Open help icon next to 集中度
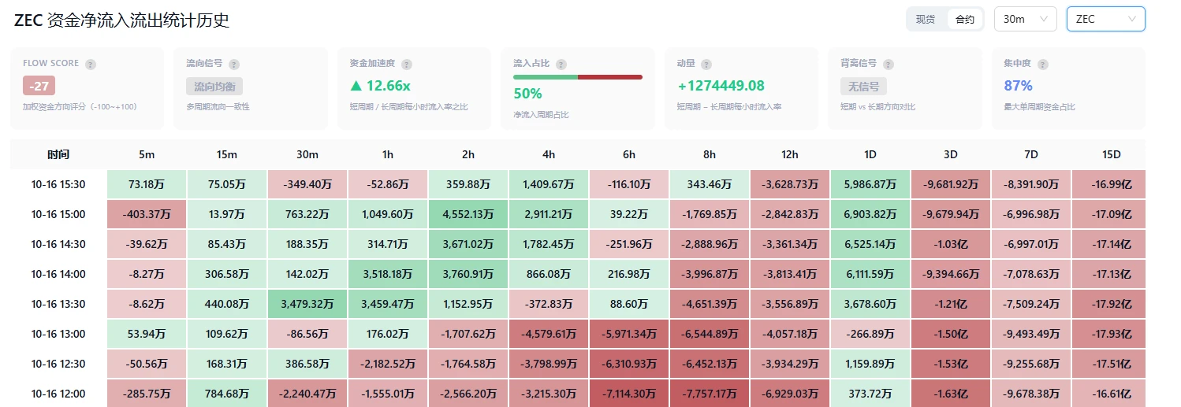The height and width of the screenshot is (407, 1181). pyautogui.click(x=1041, y=64)
